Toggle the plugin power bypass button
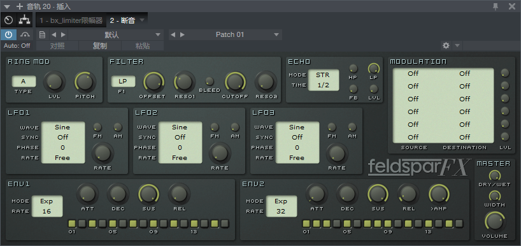The width and height of the screenshot is (521, 246). pos(8,34)
